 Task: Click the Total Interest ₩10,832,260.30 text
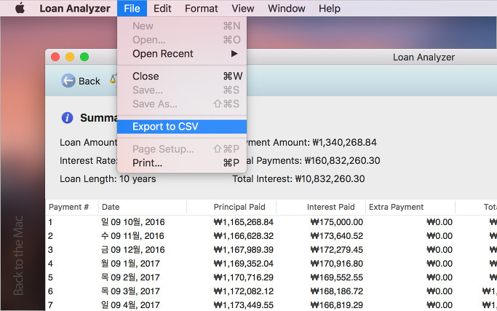tap(298, 178)
